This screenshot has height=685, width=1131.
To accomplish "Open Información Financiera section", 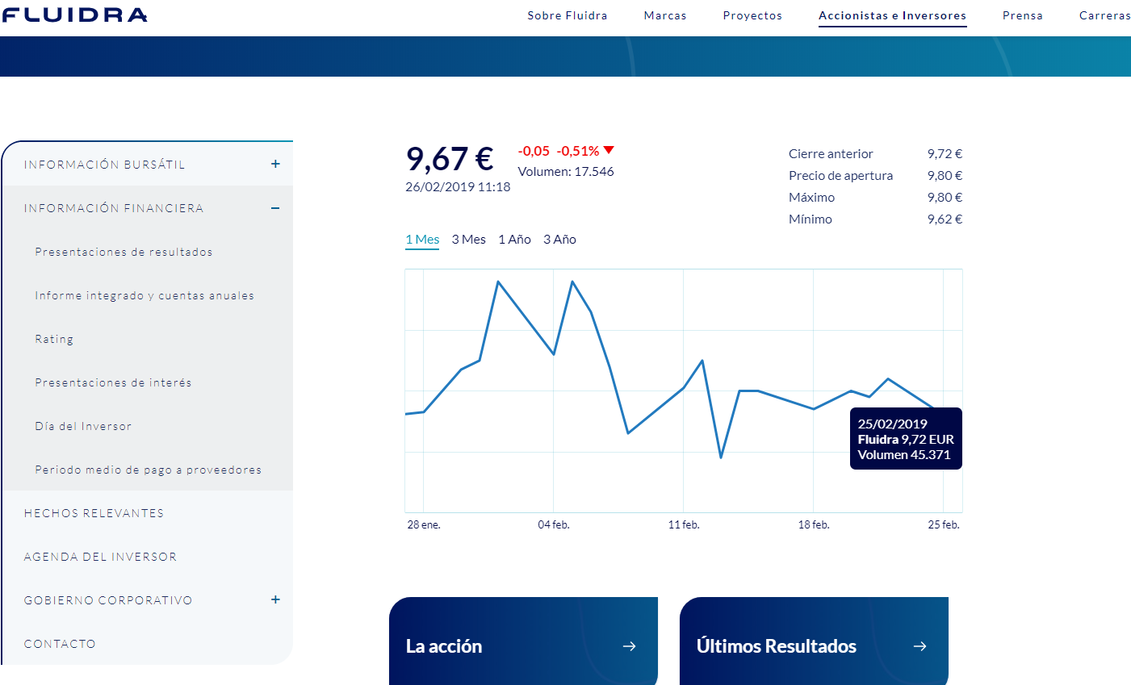I will [114, 208].
